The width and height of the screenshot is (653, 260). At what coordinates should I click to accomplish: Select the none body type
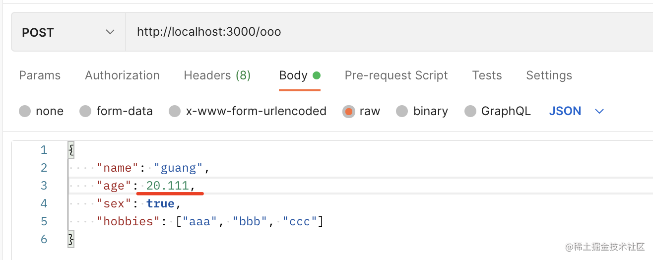(25, 111)
